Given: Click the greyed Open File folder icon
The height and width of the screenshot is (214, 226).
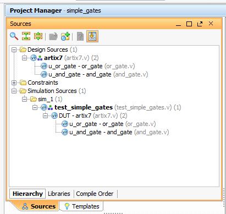Looking at the screenshot, I should pyautogui.click(x=53, y=36).
